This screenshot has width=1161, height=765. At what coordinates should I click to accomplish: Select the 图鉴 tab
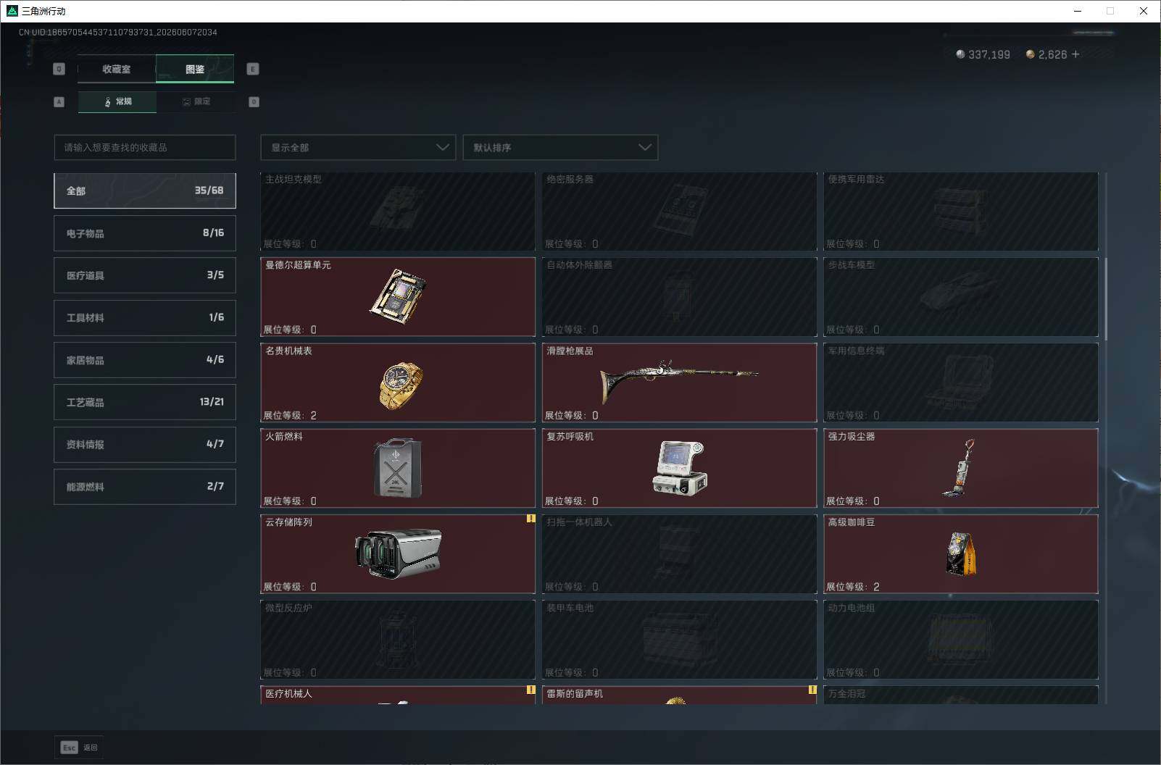coord(195,69)
